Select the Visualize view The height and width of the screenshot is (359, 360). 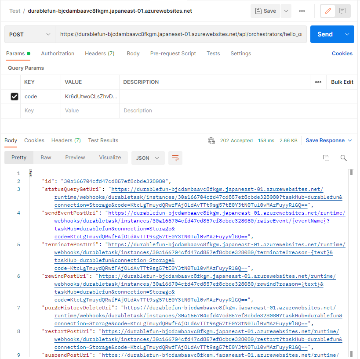pos(110,158)
